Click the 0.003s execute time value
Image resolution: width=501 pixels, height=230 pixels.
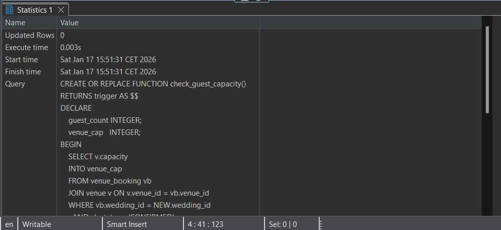click(71, 48)
